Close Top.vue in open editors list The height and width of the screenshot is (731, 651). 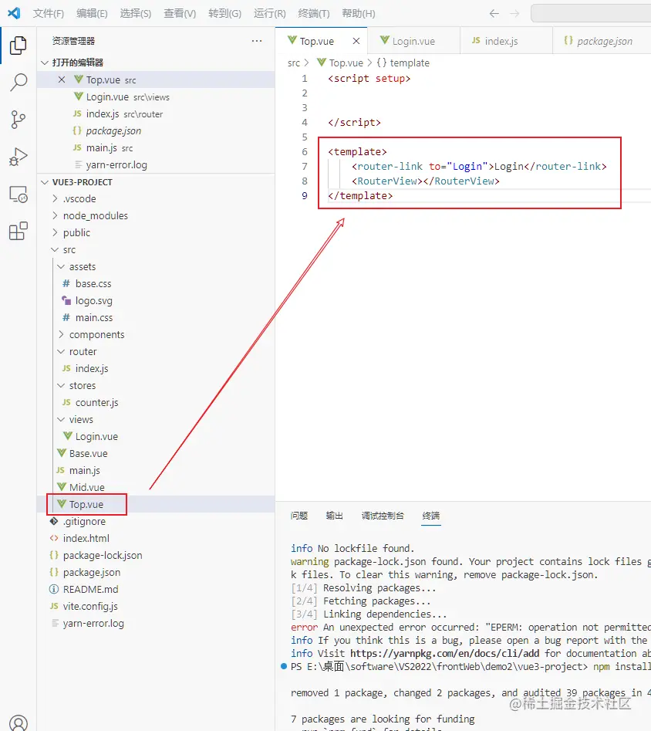coord(62,80)
